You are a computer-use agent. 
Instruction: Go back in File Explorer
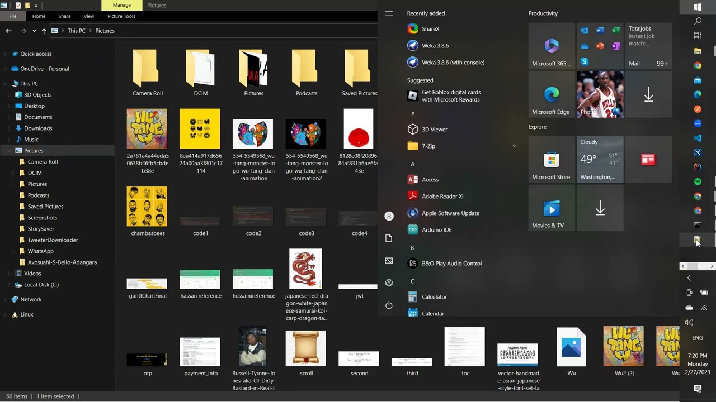pos(8,31)
